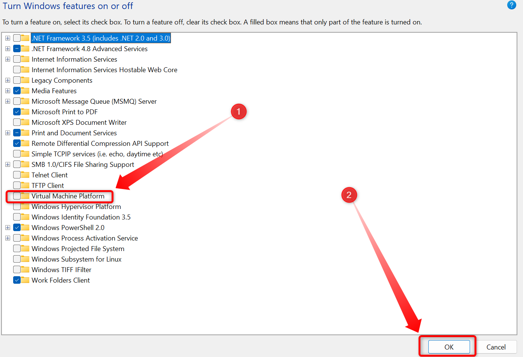Image resolution: width=523 pixels, height=357 pixels.
Task: Uncheck the Media Features checkbox
Action: click(x=17, y=91)
